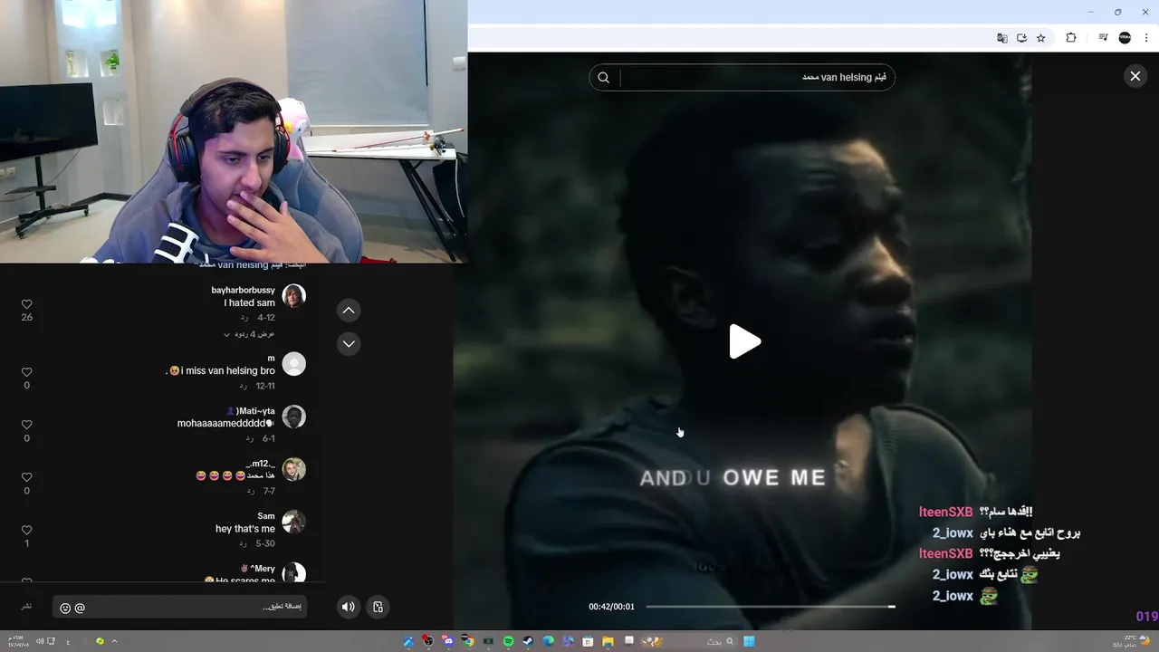Bookmark this page with the star icon
1159x652 pixels.
[x=1041, y=38]
